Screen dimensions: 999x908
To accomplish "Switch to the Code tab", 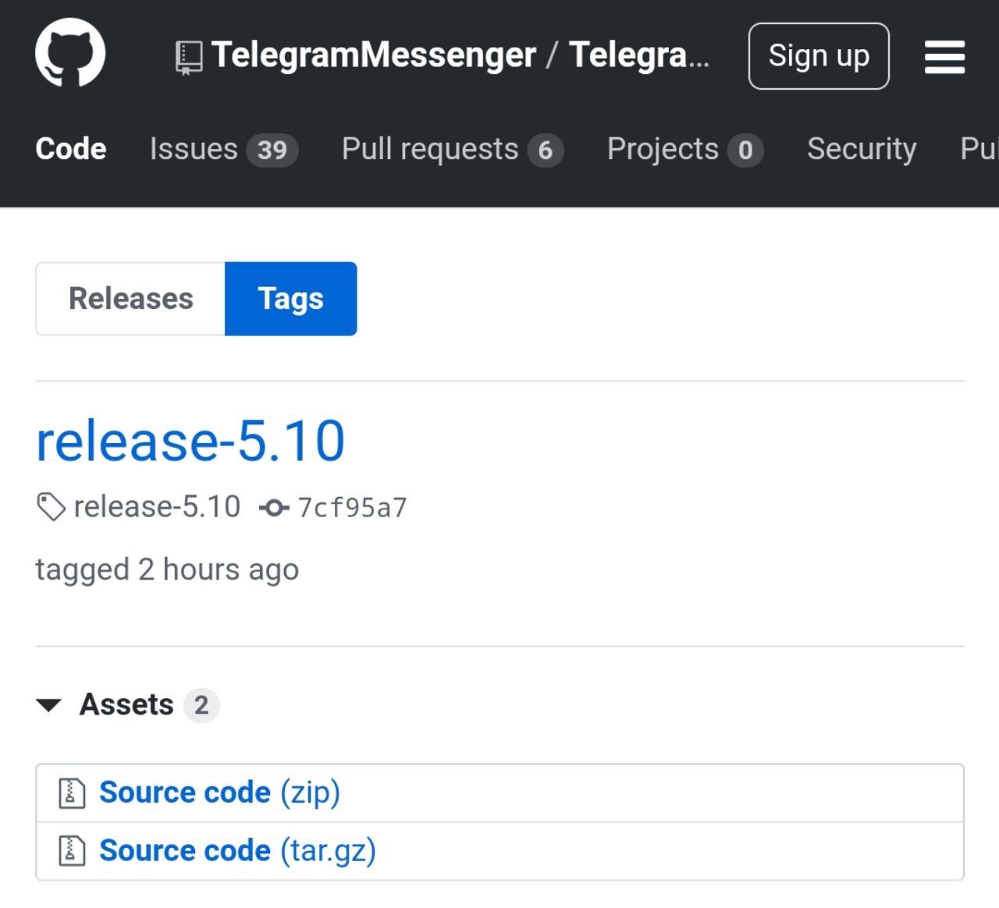I will pyautogui.click(x=71, y=149).
